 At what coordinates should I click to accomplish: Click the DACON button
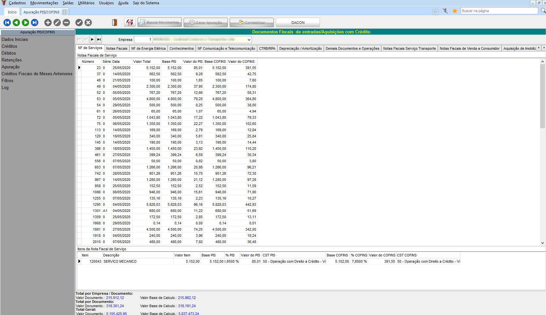click(x=298, y=22)
